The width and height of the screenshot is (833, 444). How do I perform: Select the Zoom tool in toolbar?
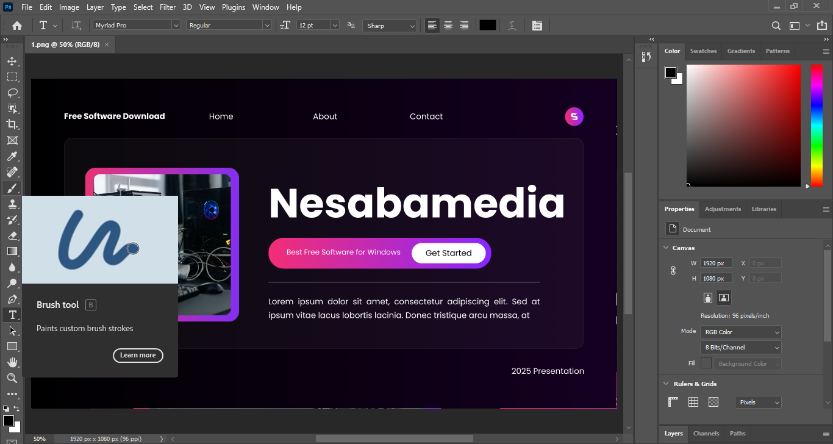[x=12, y=378]
